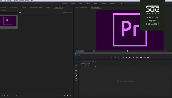The height and width of the screenshot is (98, 172).
Task: Open the Libraries panel tab
Action: pyautogui.click(x=48, y=7)
